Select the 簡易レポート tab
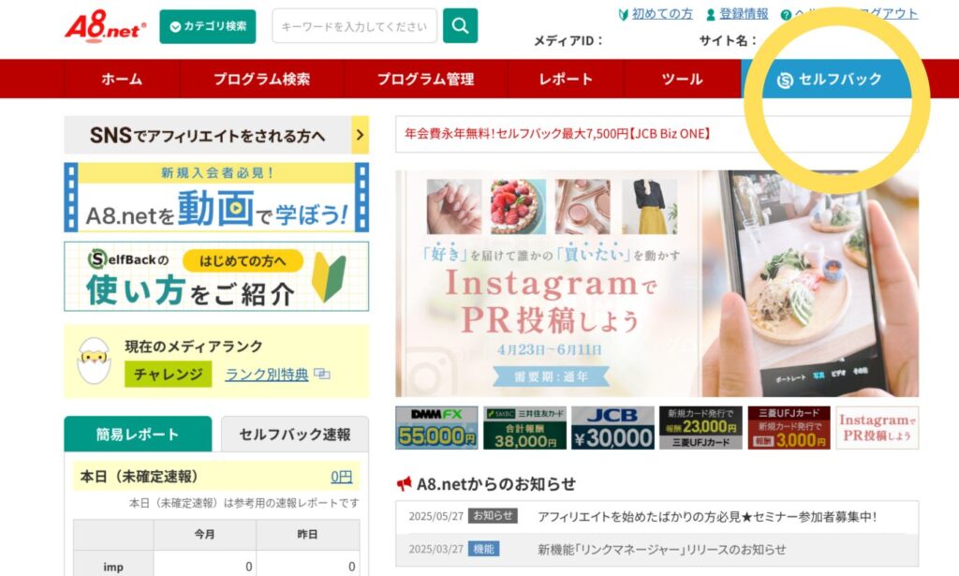 [138, 435]
